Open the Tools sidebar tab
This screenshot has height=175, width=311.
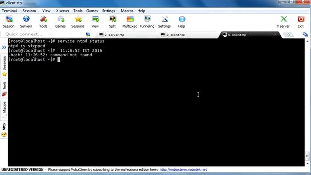click(4, 89)
